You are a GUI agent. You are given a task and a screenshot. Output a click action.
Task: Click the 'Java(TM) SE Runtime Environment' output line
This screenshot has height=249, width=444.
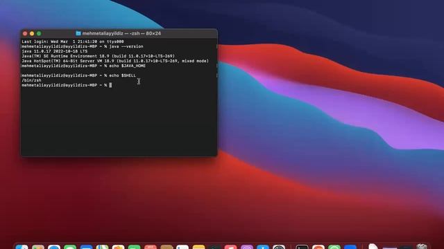click(99, 56)
